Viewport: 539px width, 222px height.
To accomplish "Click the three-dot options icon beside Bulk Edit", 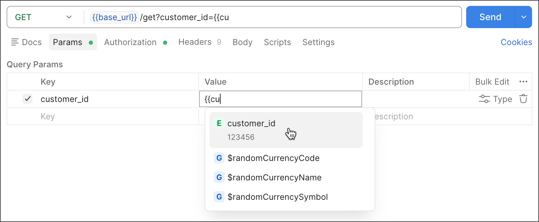I will pos(523,82).
